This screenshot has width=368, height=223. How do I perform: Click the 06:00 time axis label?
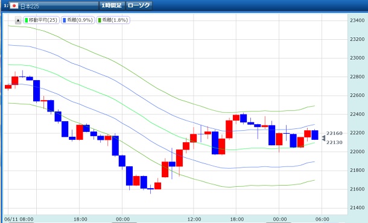click(322, 219)
